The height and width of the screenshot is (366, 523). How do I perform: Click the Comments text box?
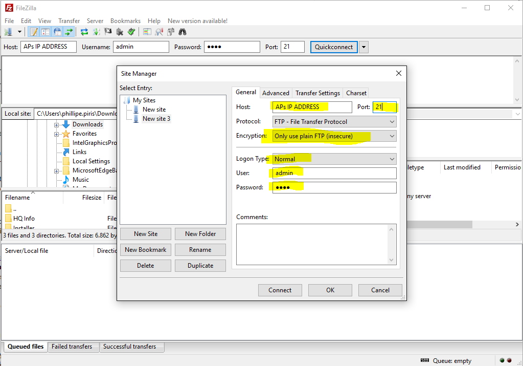(x=312, y=244)
